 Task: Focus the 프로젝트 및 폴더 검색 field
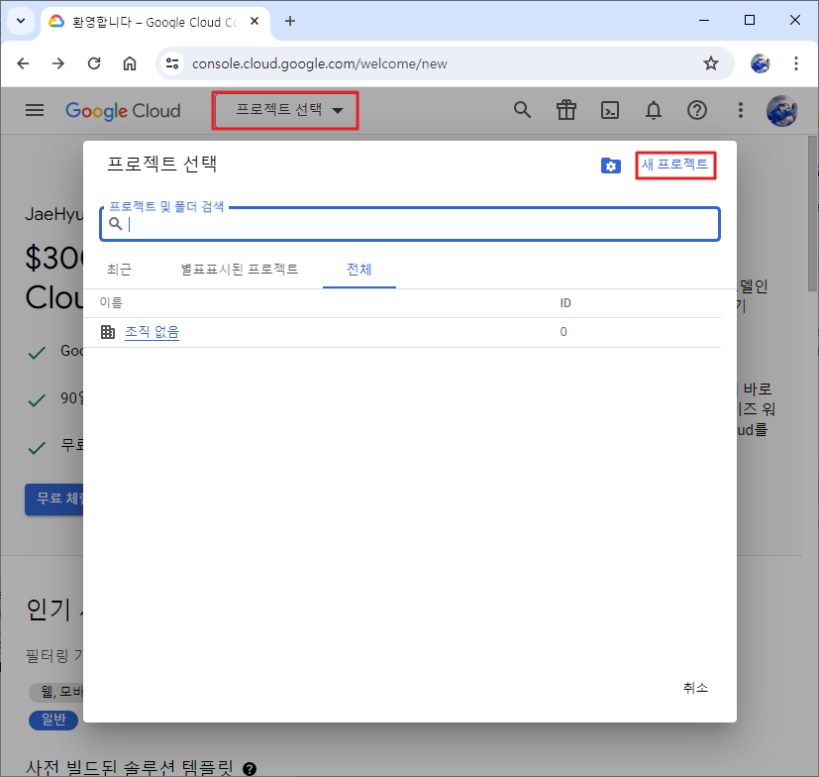410,224
